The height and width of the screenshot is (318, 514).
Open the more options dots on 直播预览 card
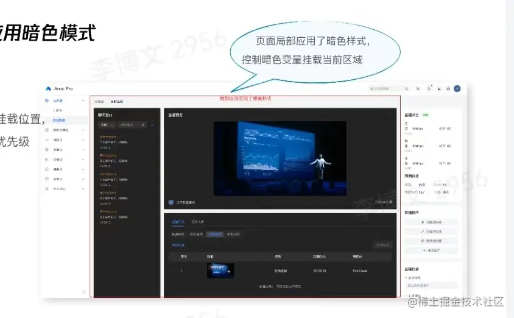coord(391,115)
